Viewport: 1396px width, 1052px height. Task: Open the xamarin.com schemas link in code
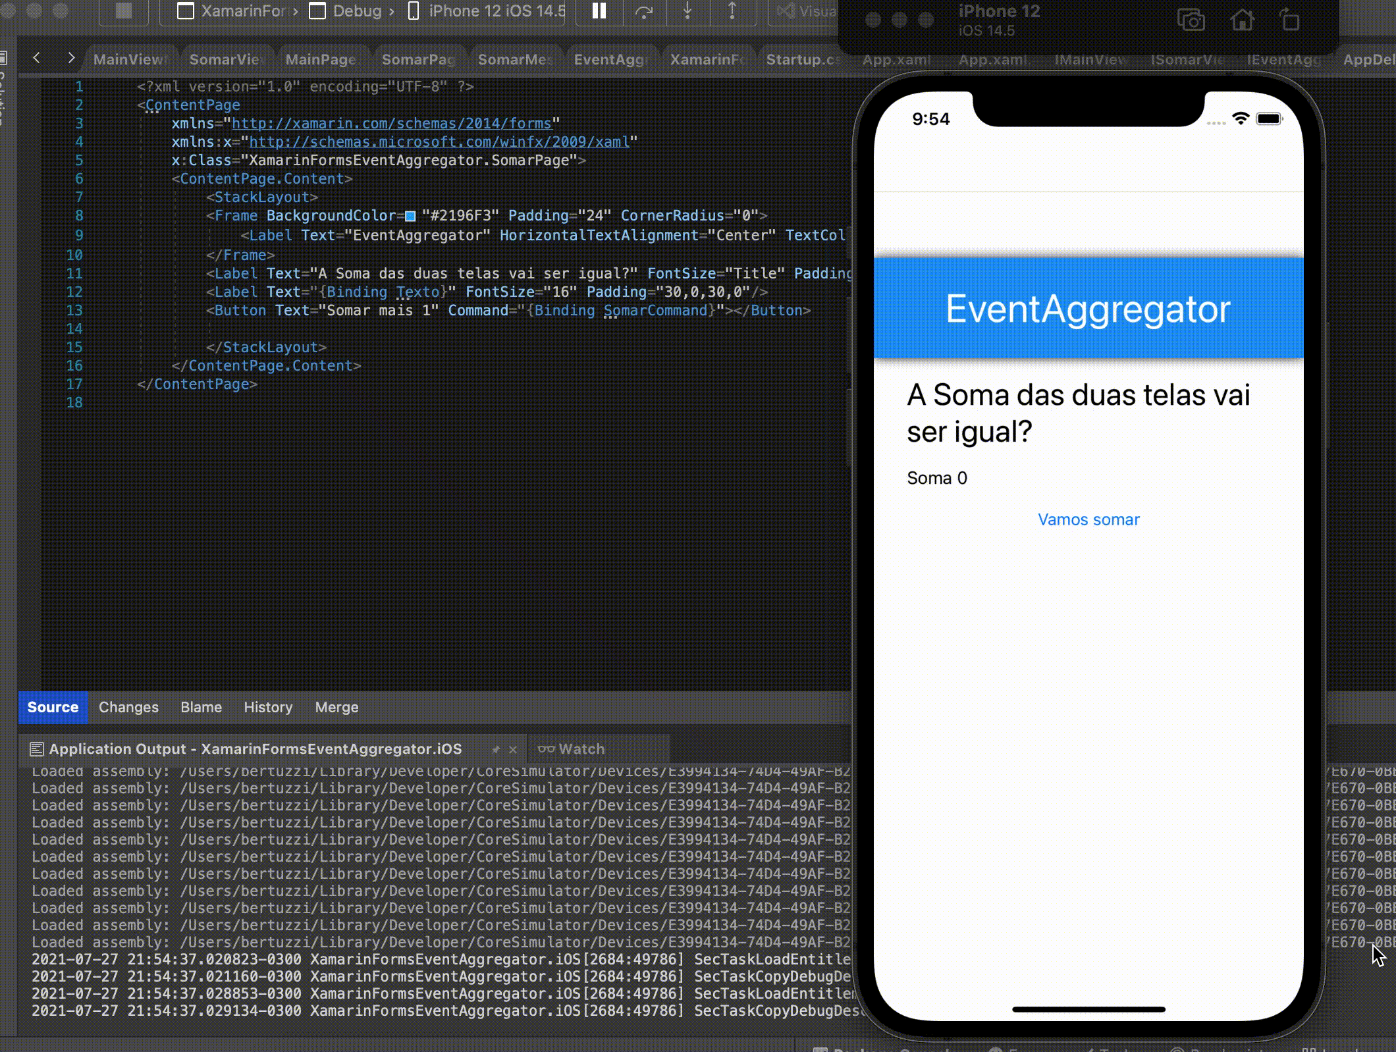[x=391, y=123]
